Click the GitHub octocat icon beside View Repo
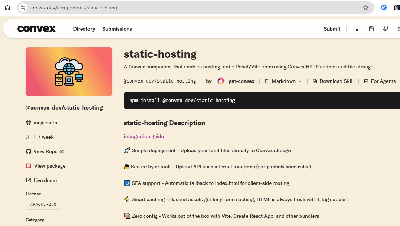Image resolution: width=400 pixels, height=226 pixels. (28, 152)
